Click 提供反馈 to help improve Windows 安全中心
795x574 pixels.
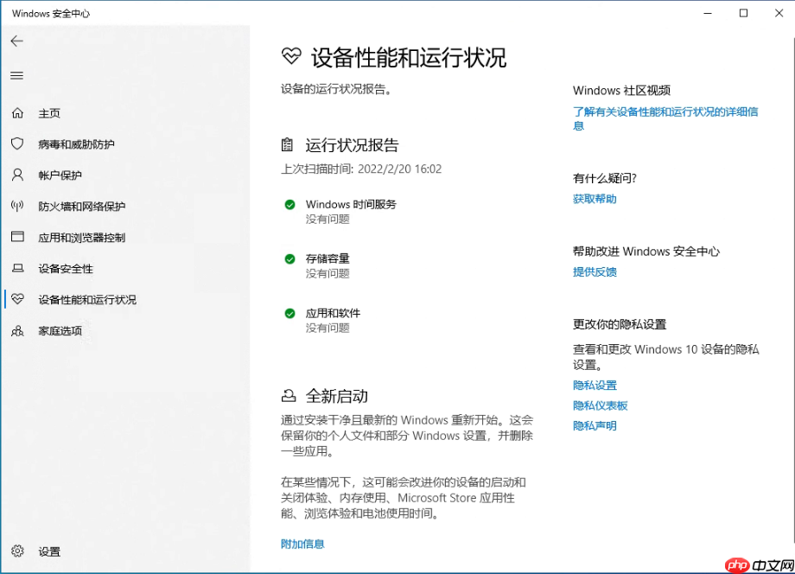[594, 271]
